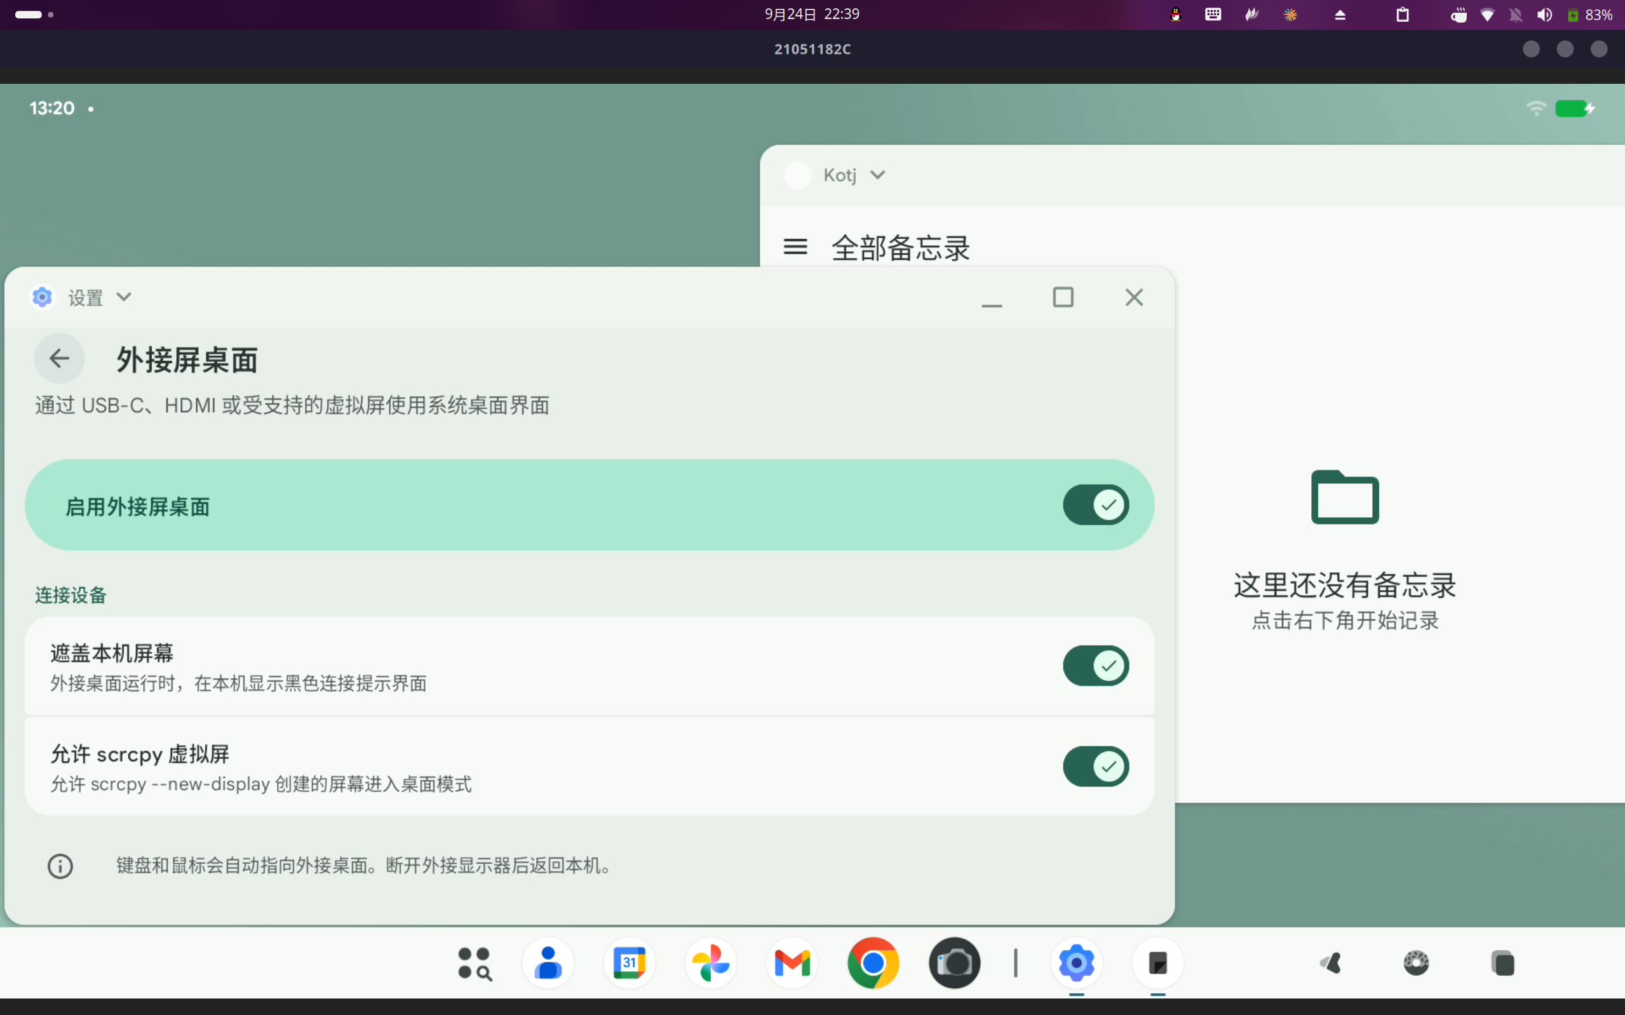Close the Settings window
Screen dimensions: 1625x1015
[x=1135, y=297]
